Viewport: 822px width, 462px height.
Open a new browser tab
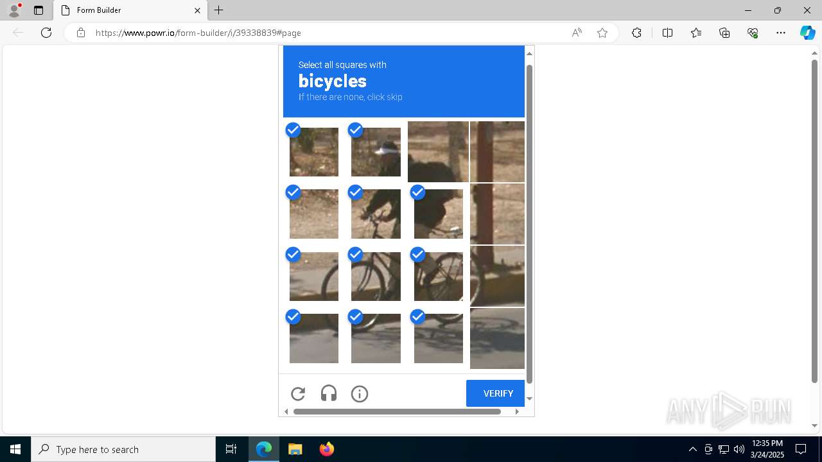point(219,10)
